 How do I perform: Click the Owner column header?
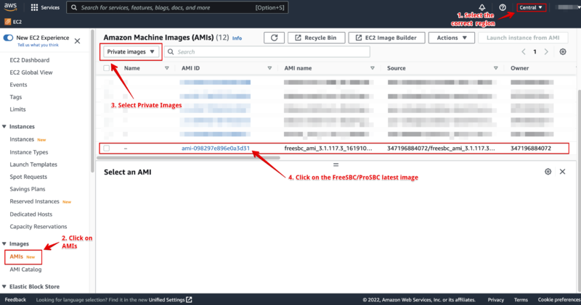click(x=519, y=68)
